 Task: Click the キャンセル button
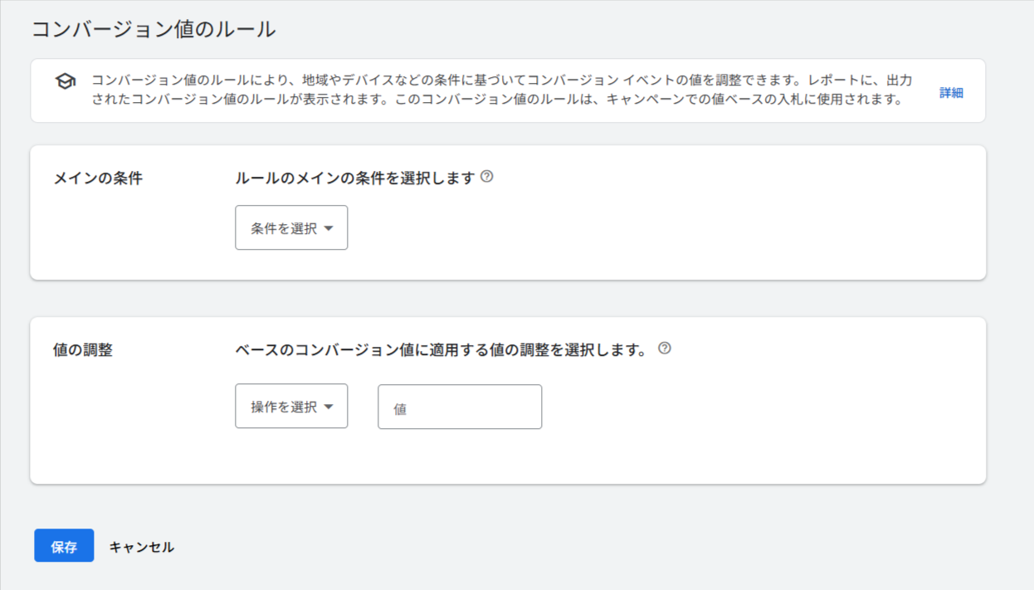click(142, 547)
